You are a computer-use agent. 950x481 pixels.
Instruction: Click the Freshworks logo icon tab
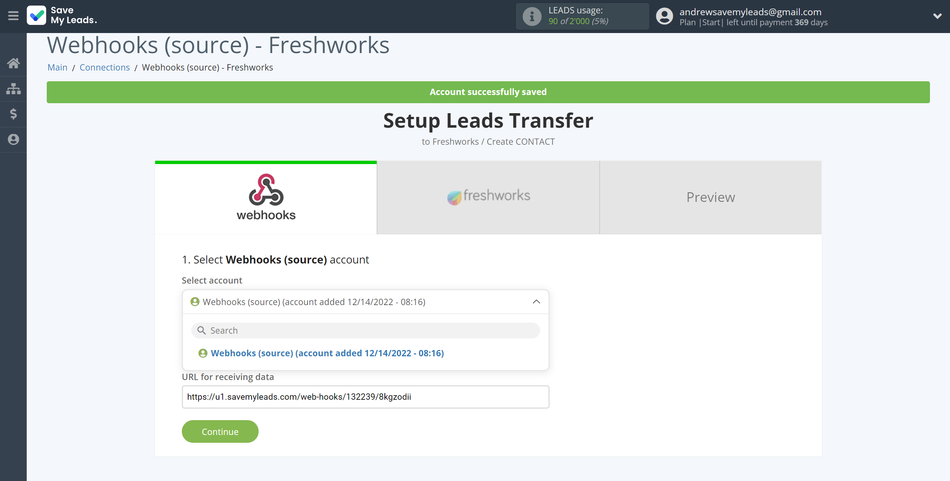(488, 197)
